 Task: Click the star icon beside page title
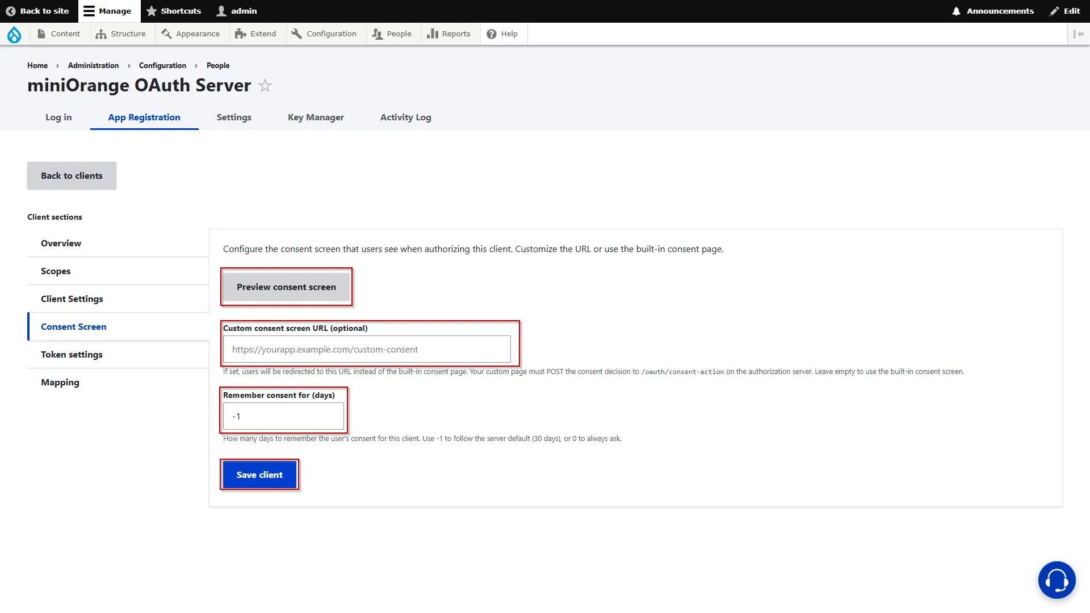coord(265,86)
